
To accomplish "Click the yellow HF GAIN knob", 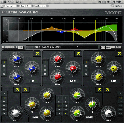I will click(x=99, y=59).
